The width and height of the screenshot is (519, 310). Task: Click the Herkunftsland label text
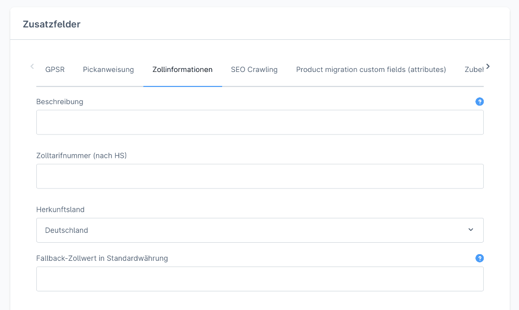coord(60,210)
